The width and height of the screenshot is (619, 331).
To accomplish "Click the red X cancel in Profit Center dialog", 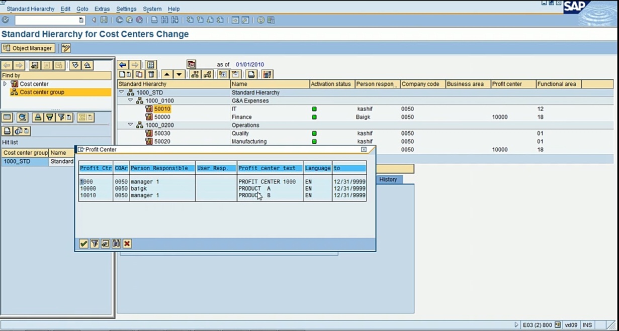I will point(127,244).
